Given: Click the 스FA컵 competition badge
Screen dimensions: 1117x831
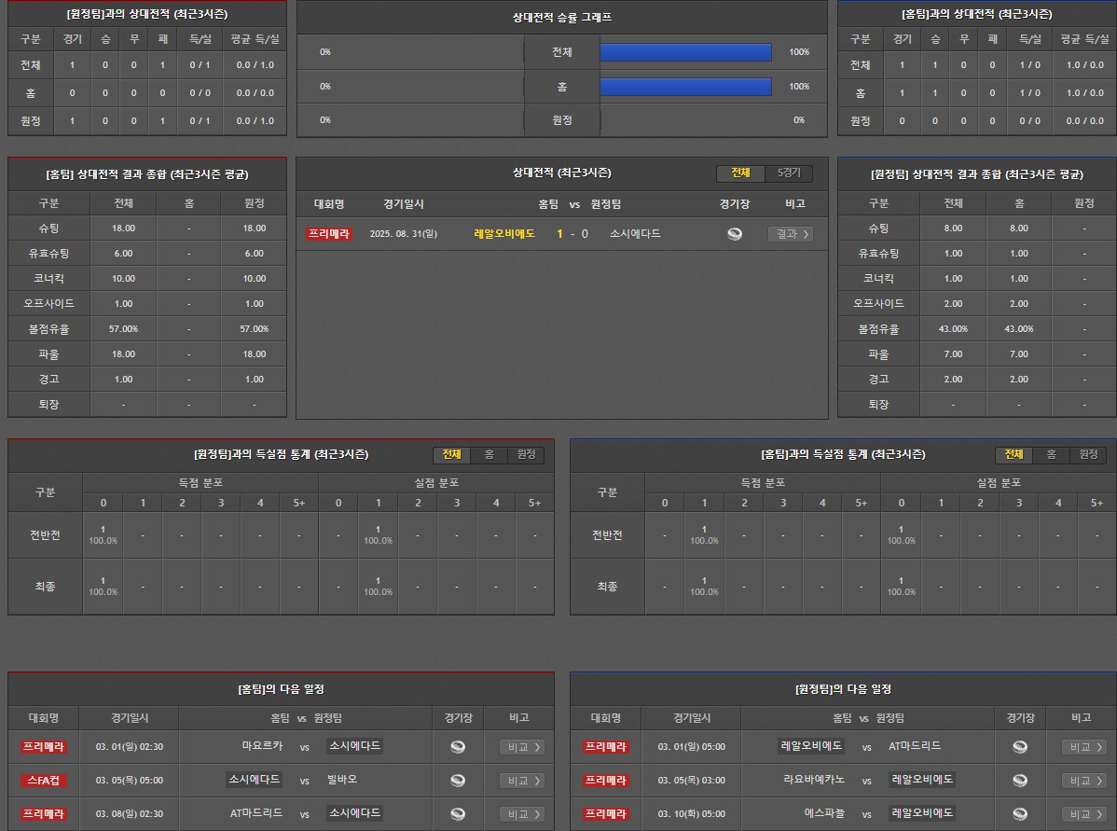Looking at the screenshot, I should pyautogui.click(x=44, y=781).
